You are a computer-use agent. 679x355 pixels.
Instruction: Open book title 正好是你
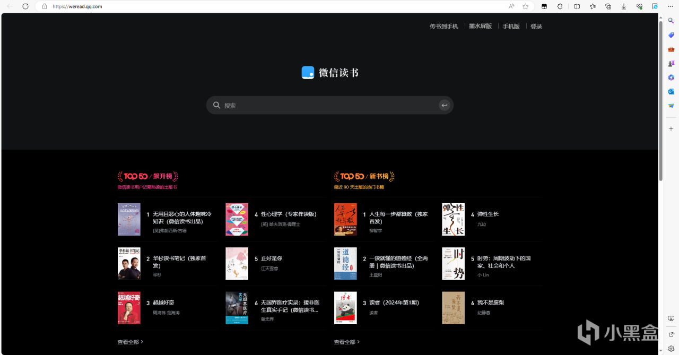[272, 258]
